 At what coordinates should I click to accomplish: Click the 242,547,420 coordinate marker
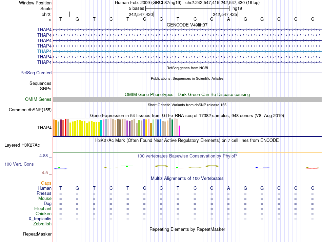point(141,14)
